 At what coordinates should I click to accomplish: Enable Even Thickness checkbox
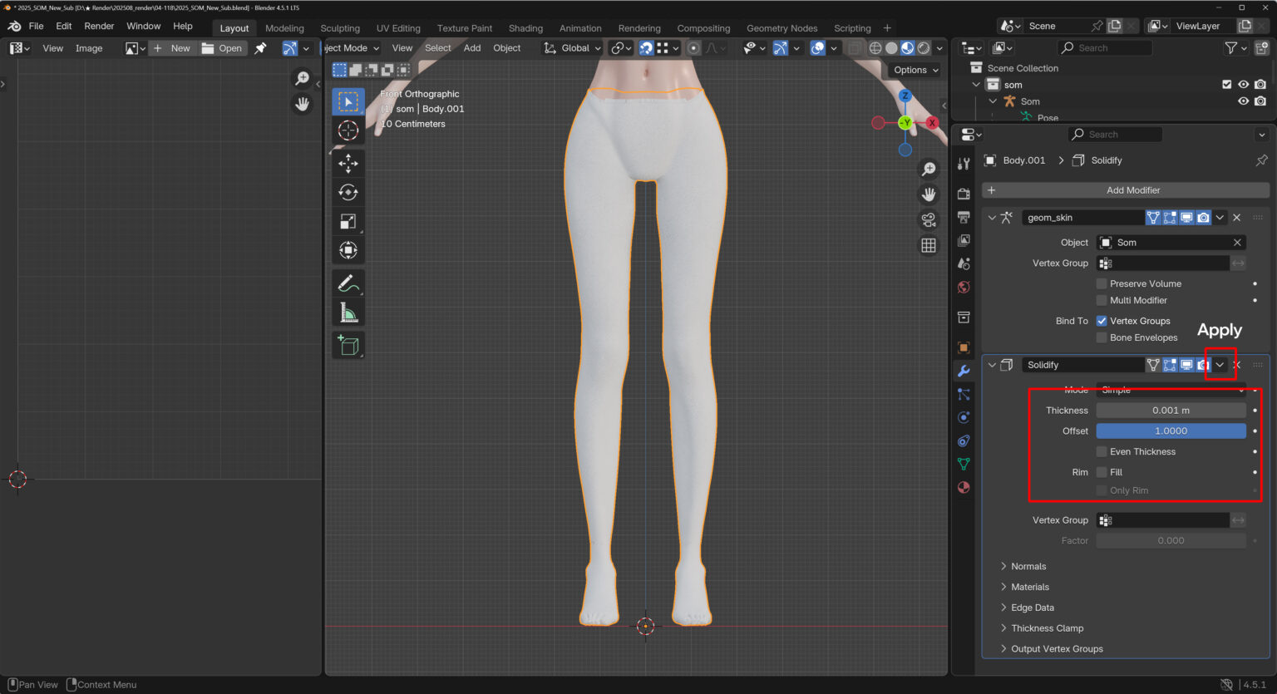pos(1102,451)
